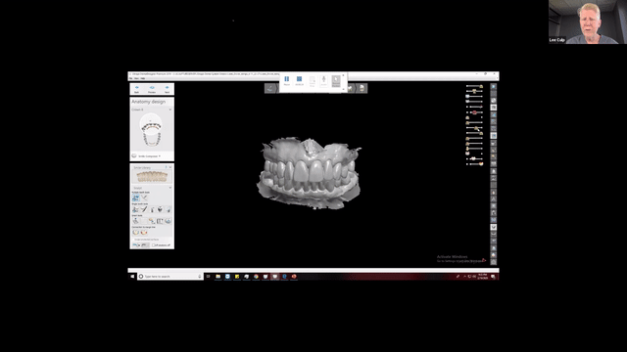Viewport: 627px width, 352px height.
Task: Click the Pause recording button in Zoom toolbar
Action: [x=287, y=80]
